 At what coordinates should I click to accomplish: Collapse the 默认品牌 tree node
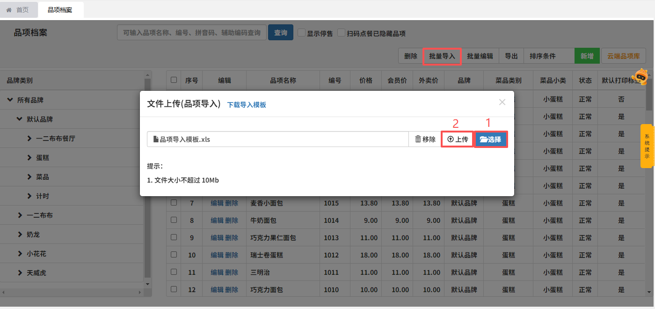(19, 119)
